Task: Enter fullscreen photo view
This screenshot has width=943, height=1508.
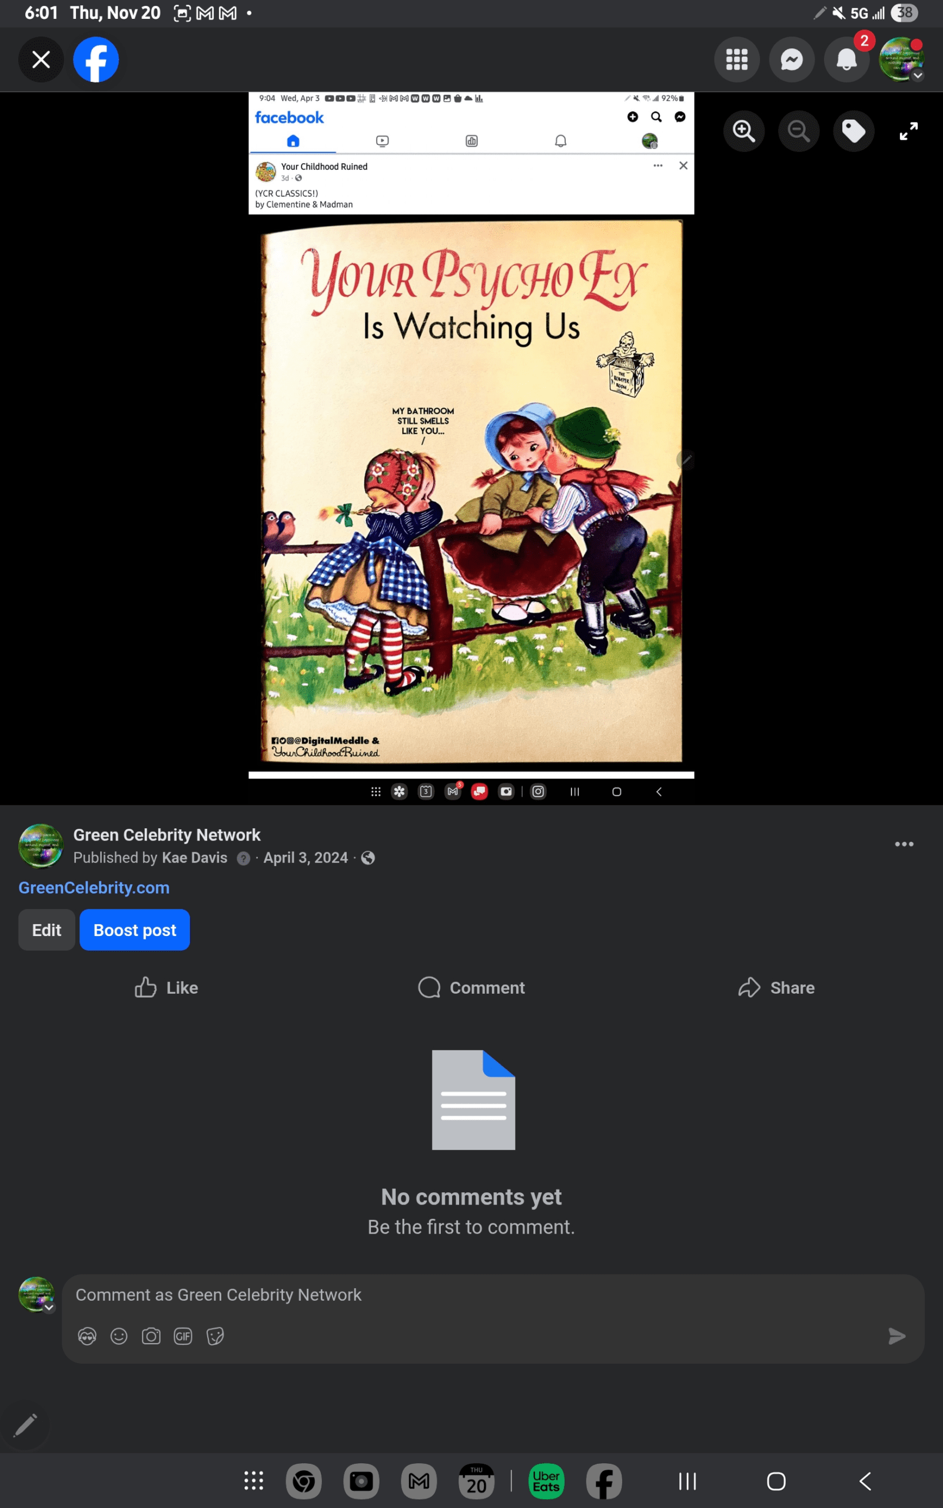Action: (908, 131)
